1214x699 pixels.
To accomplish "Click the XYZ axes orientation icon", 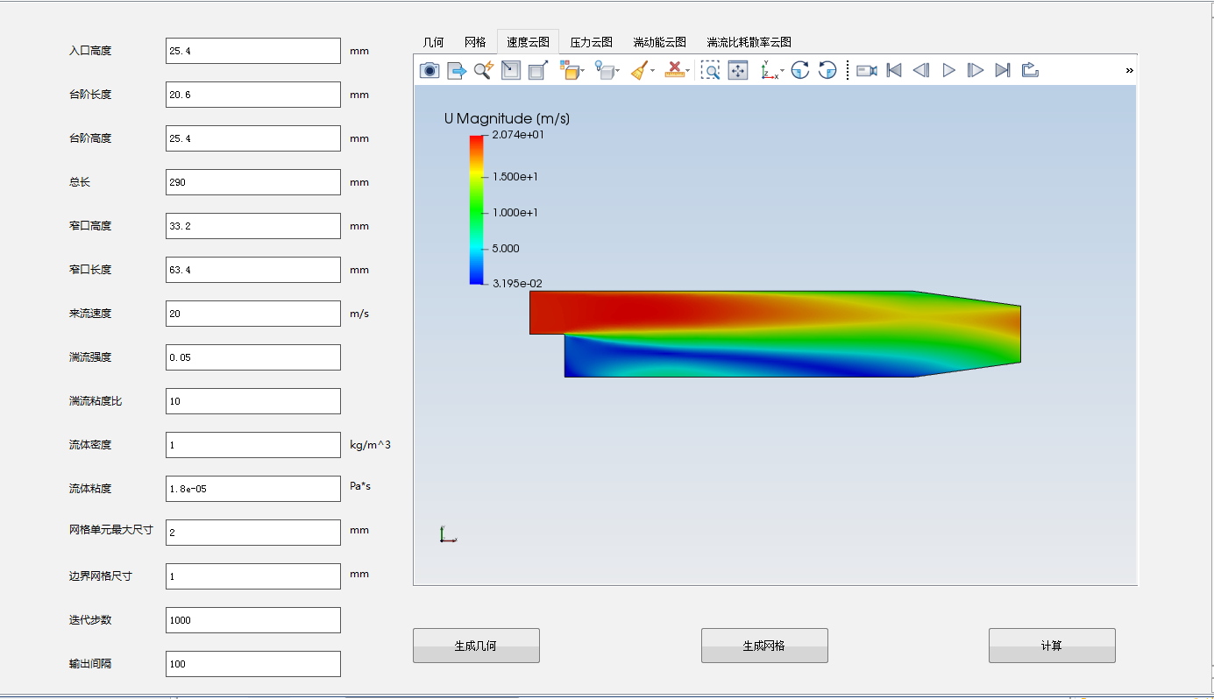I will 768,70.
